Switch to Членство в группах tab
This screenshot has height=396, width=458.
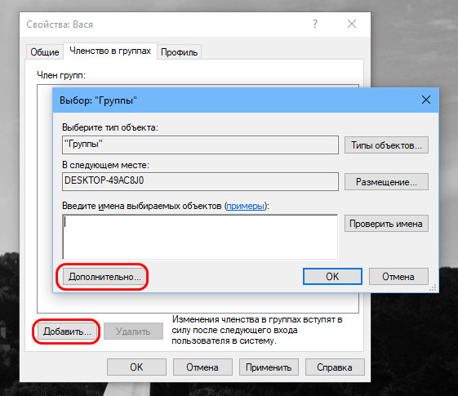110,51
